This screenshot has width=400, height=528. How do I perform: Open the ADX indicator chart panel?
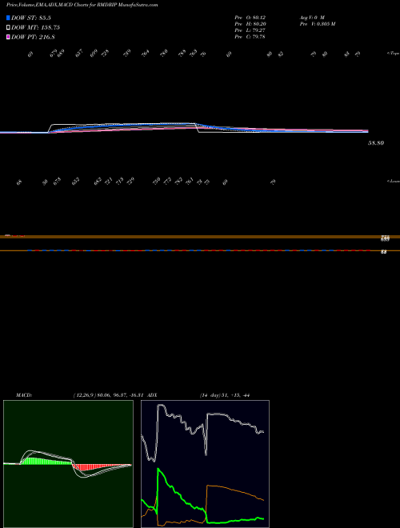205,464
